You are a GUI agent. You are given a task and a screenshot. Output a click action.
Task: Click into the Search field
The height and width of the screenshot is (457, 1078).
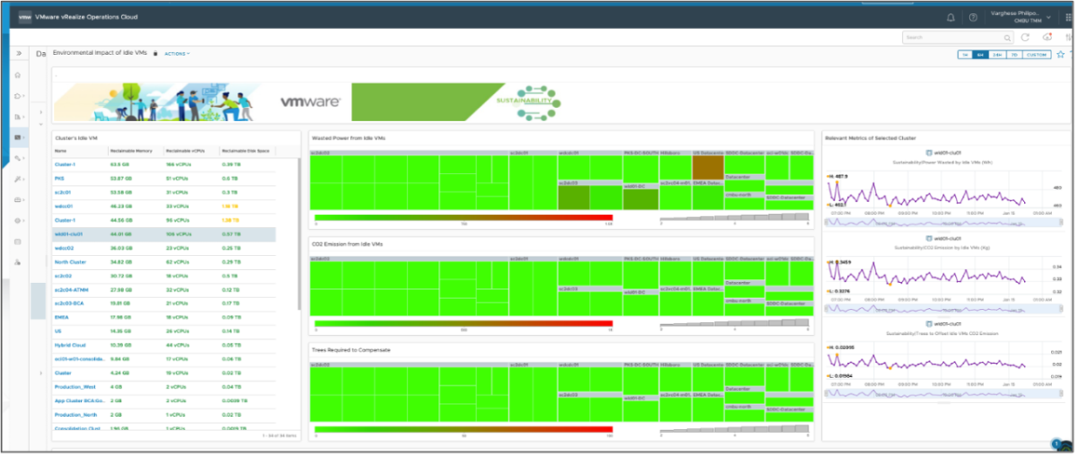958,38
